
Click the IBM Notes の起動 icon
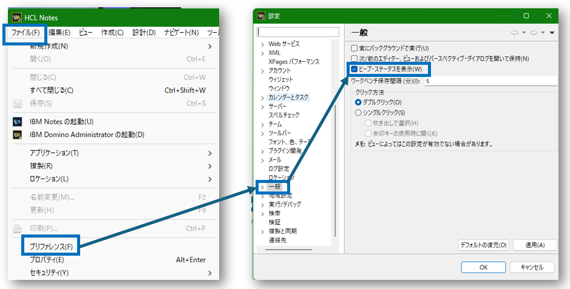[x=18, y=121]
